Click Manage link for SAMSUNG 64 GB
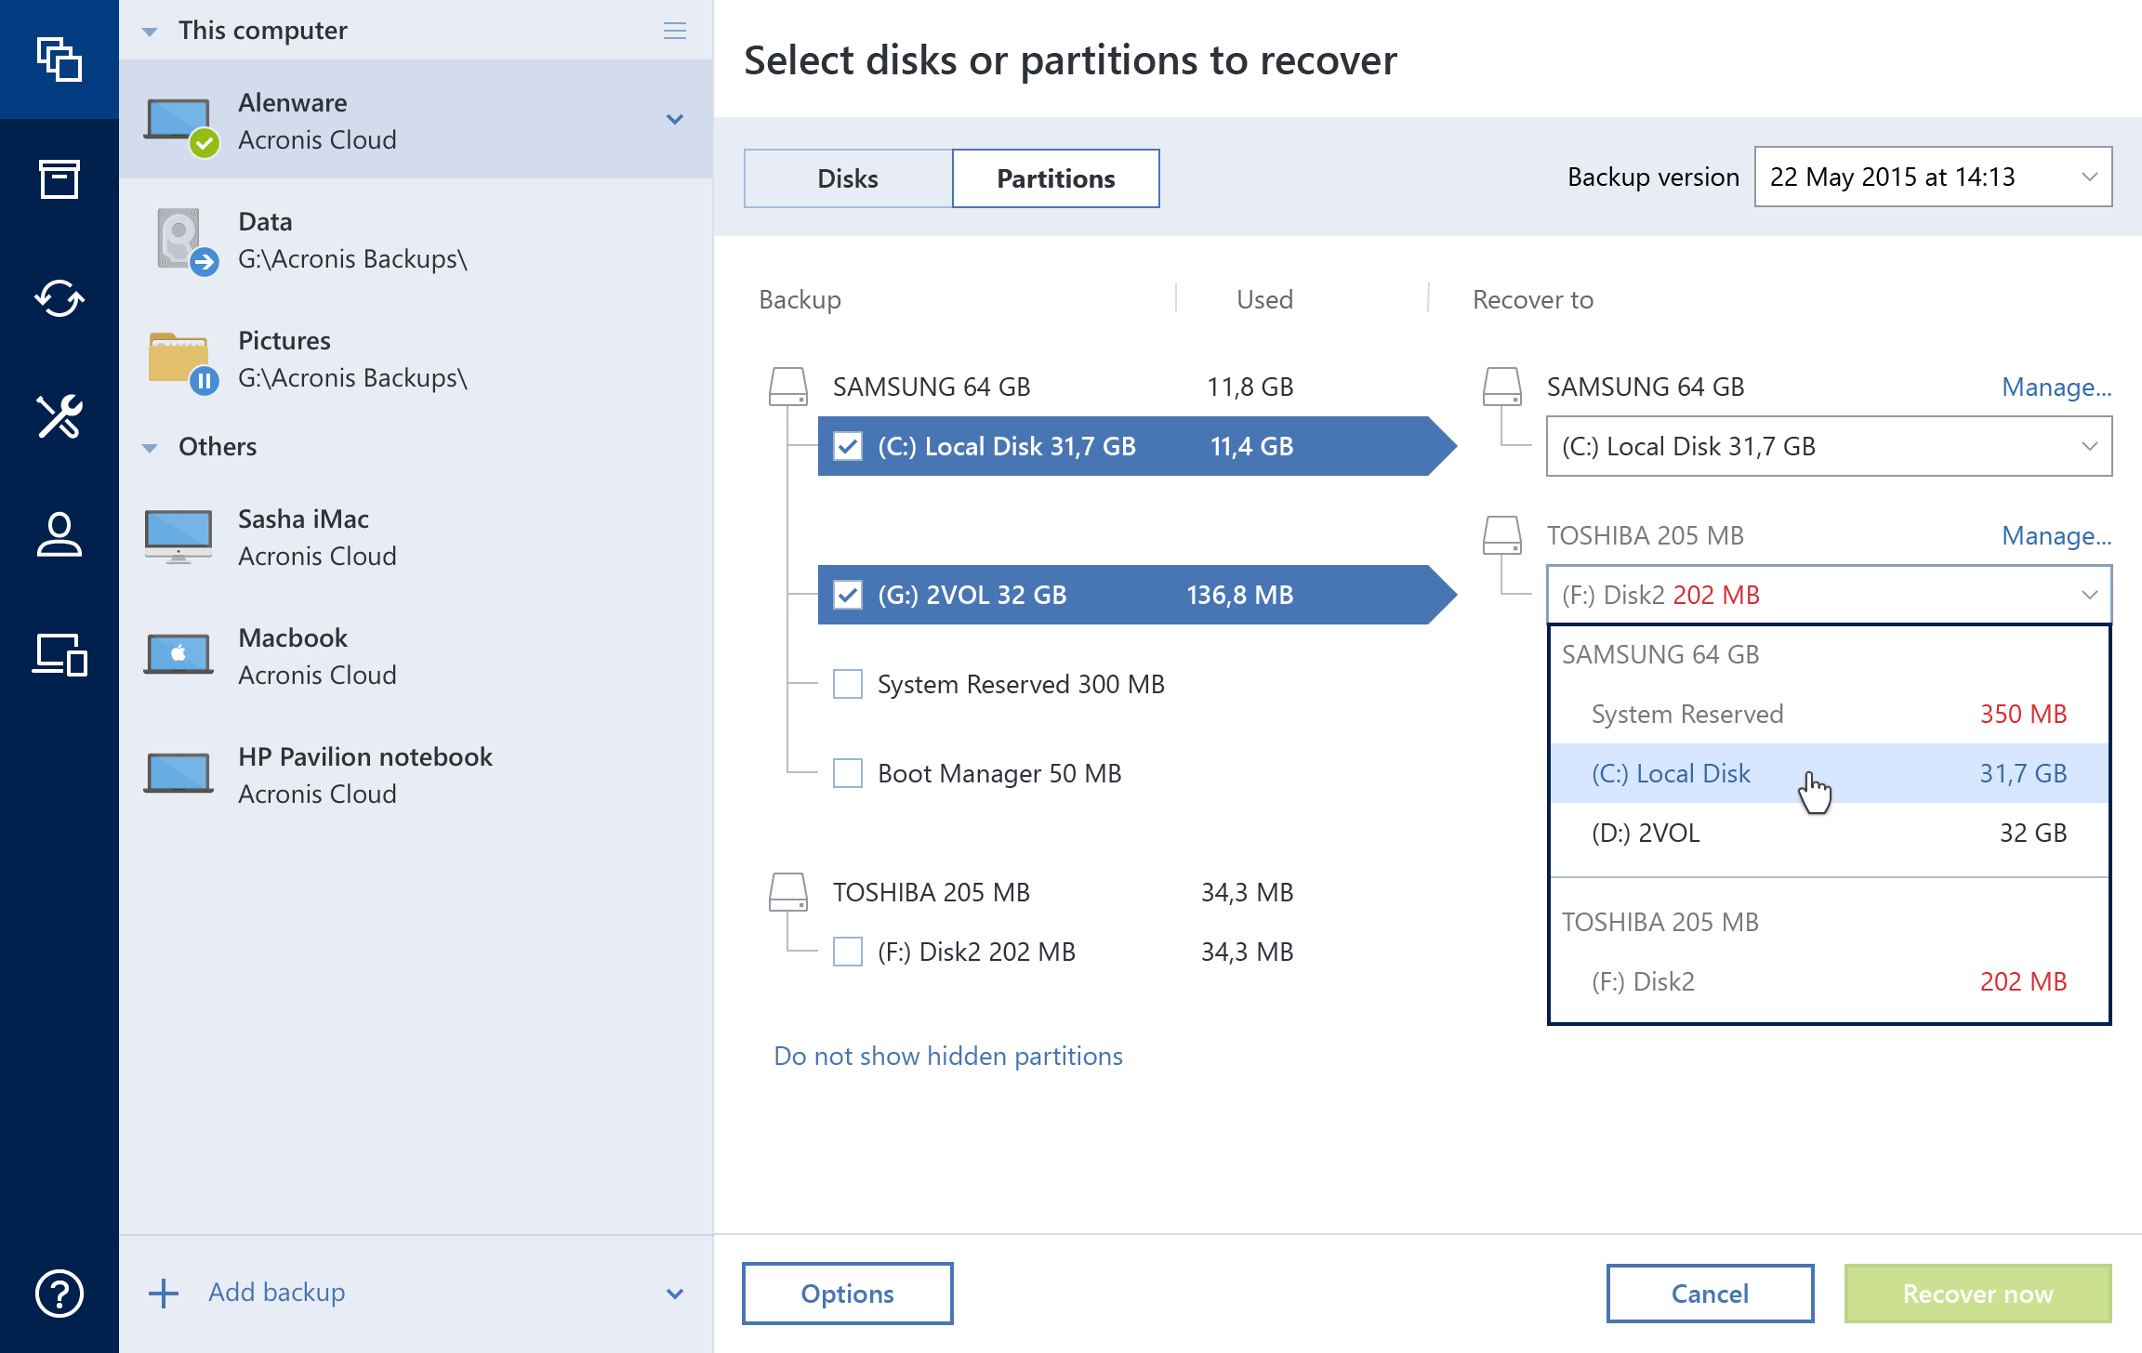 coord(2056,387)
